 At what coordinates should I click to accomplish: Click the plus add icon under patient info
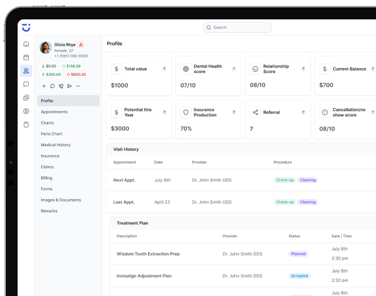(44, 86)
